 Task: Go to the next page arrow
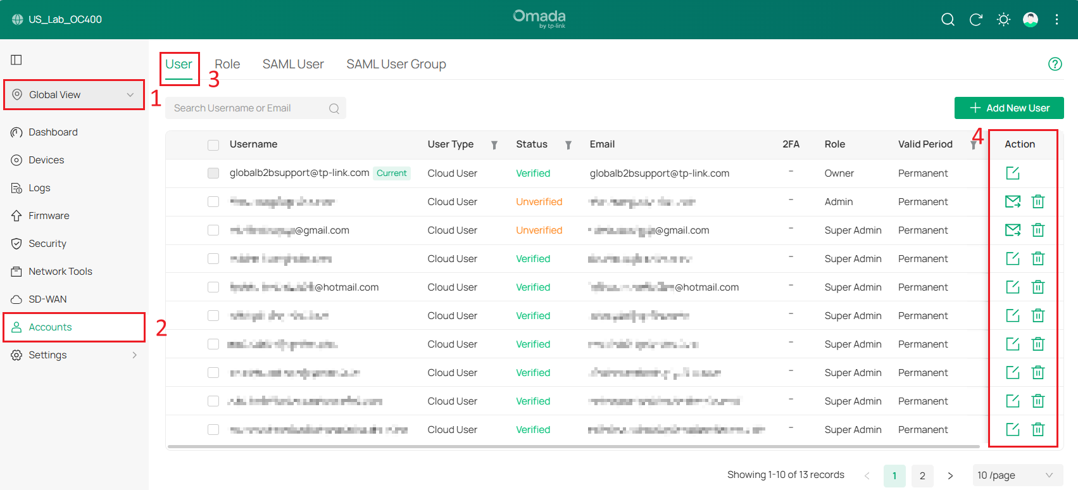(x=950, y=475)
